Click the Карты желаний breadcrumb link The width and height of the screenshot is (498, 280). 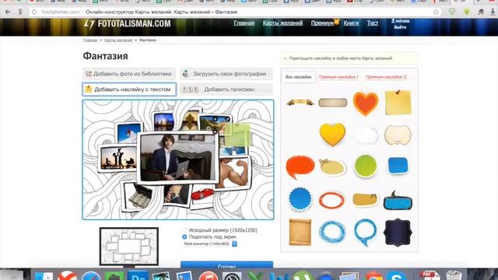118,40
